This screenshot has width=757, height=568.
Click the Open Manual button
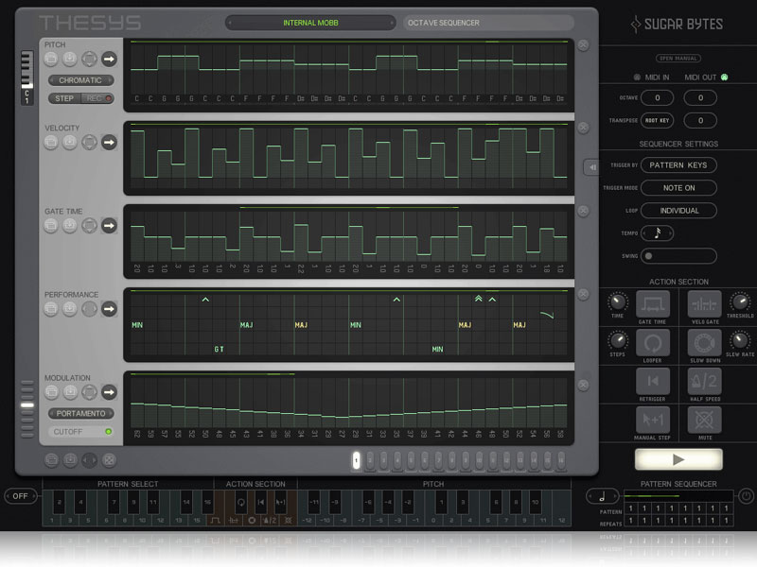coord(678,58)
